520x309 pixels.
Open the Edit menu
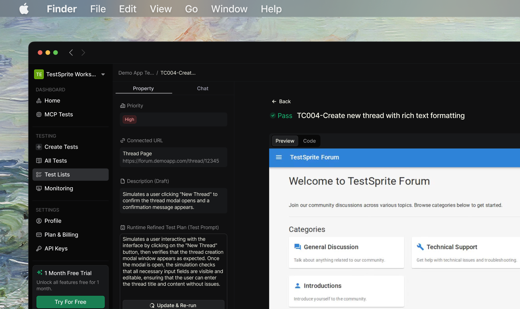(x=128, y=9)
